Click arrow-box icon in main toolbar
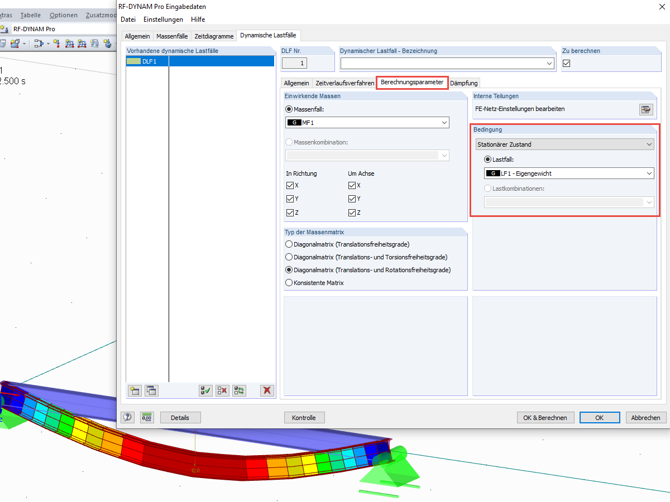The height and width of the screenshot is (502, 670). click(38, 43)
